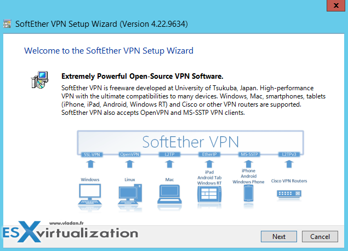The width and height of the screenshot is (348, 251).
Task: Click the 'Cisco VPN Routers' label
Action: [289, 181]
